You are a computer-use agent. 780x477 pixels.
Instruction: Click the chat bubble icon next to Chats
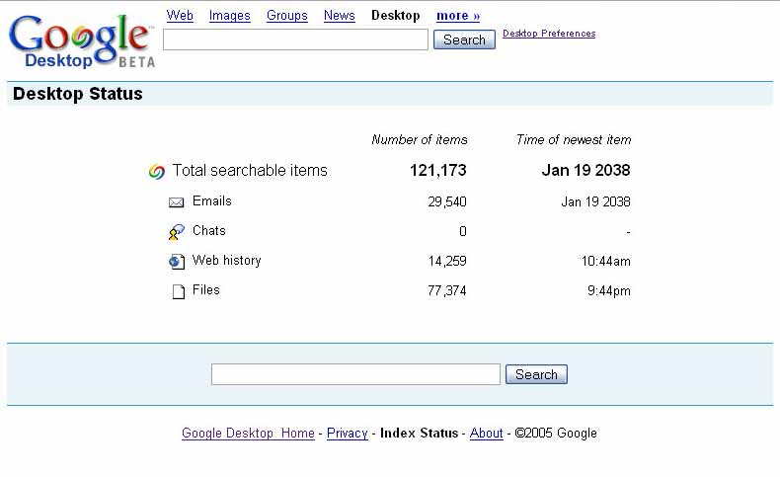[176, 232]
